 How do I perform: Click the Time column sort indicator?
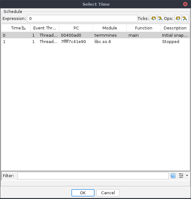coord(23,28)
